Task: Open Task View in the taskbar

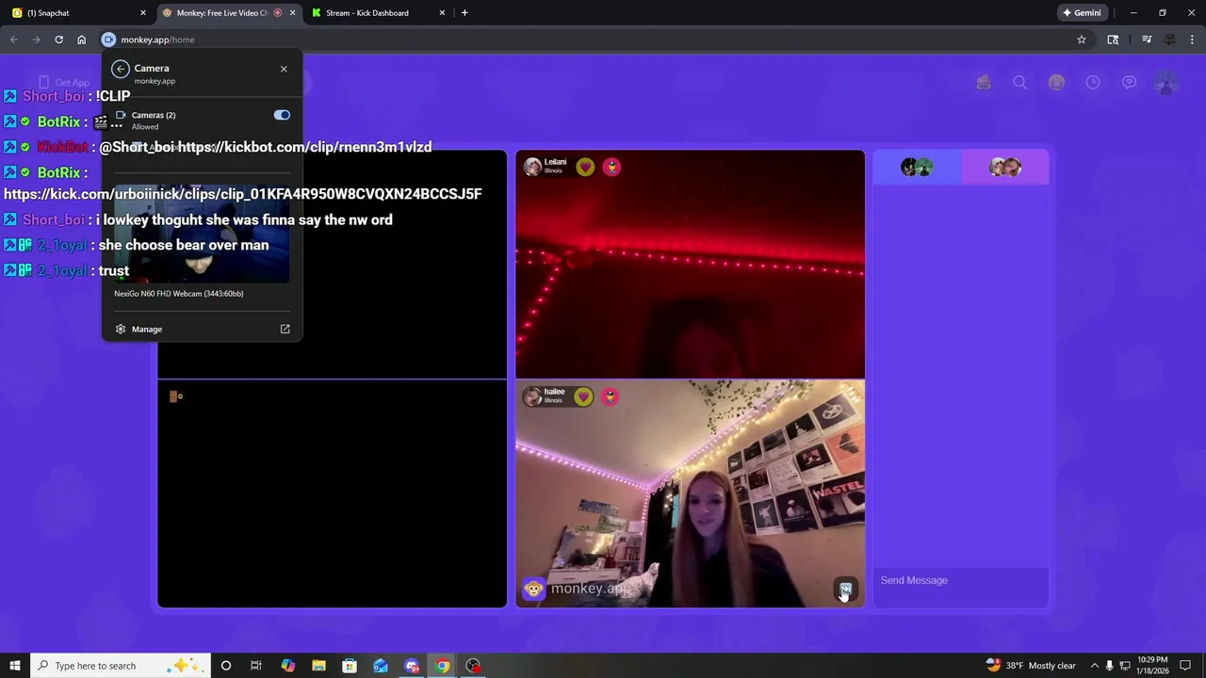Action: (x=255, y=666)
